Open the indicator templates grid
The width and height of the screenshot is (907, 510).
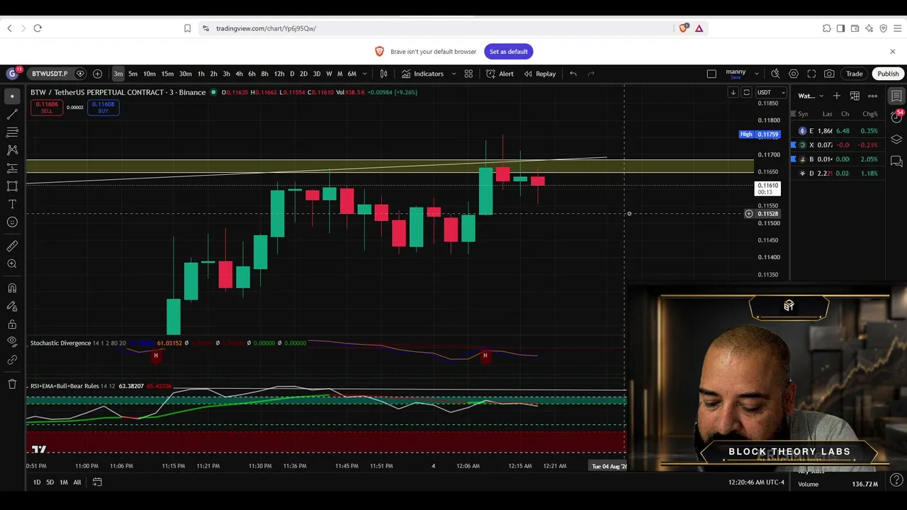[468, 74]
